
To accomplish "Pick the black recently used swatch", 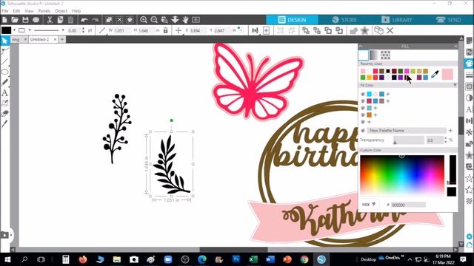I will click(388, 71).
